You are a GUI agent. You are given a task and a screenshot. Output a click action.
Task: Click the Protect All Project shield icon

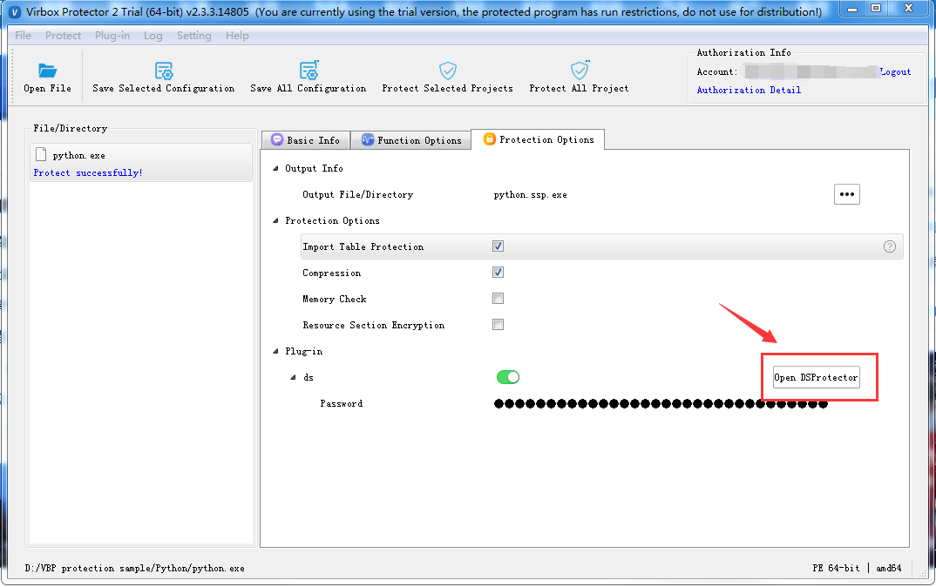click(x=579, y=70)
